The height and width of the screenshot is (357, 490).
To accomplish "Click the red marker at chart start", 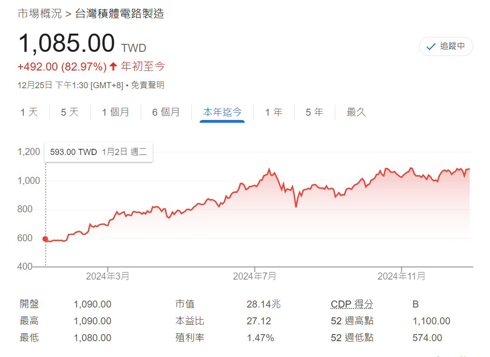I will coord(45,239).
